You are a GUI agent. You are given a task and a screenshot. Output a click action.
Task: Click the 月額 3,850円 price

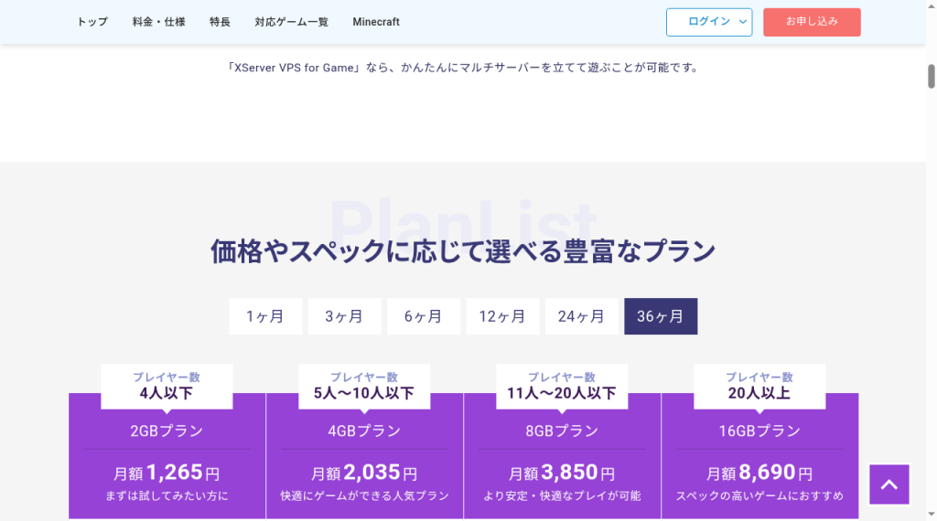pyautogui.click(x=562, y=473)
